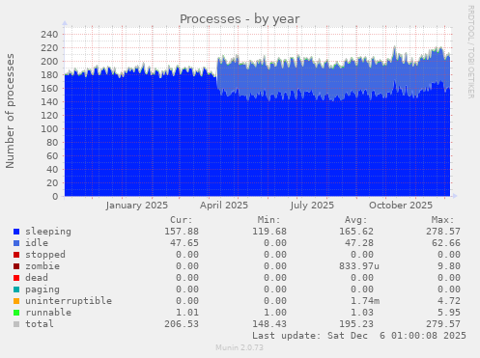The height and width of the screenshot is (358, 480).
Task: Click the total legend color swatch
Action: (x=16, y=324)
